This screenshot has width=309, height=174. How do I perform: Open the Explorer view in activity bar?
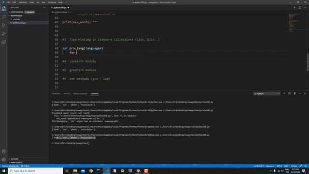(x=4, y=9)
